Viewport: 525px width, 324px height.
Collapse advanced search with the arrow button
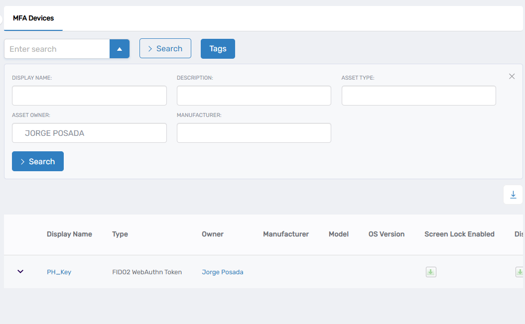pos(120,49)
